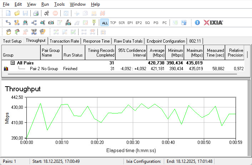Select the Pair 2 row
The height and width of the screenshot is (165, 252).
point(35,68)
